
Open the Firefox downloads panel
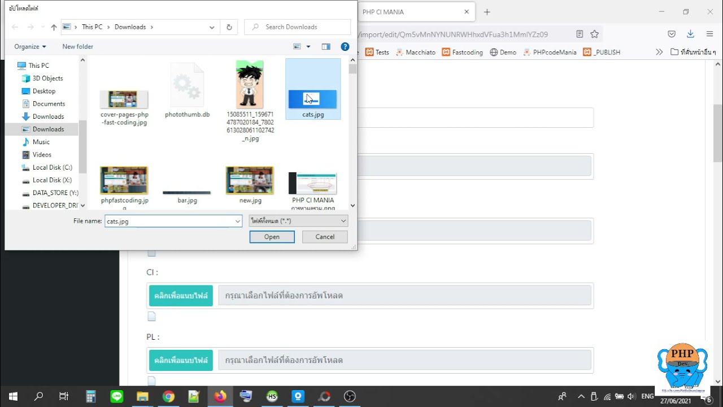pos(690,34)
